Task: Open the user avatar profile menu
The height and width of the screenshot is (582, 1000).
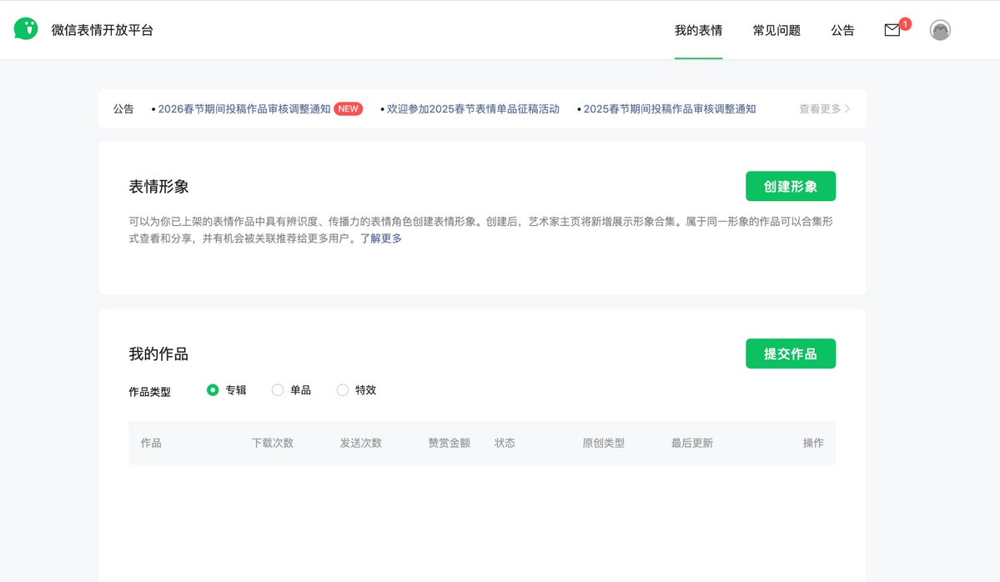Action: [939, 30]
